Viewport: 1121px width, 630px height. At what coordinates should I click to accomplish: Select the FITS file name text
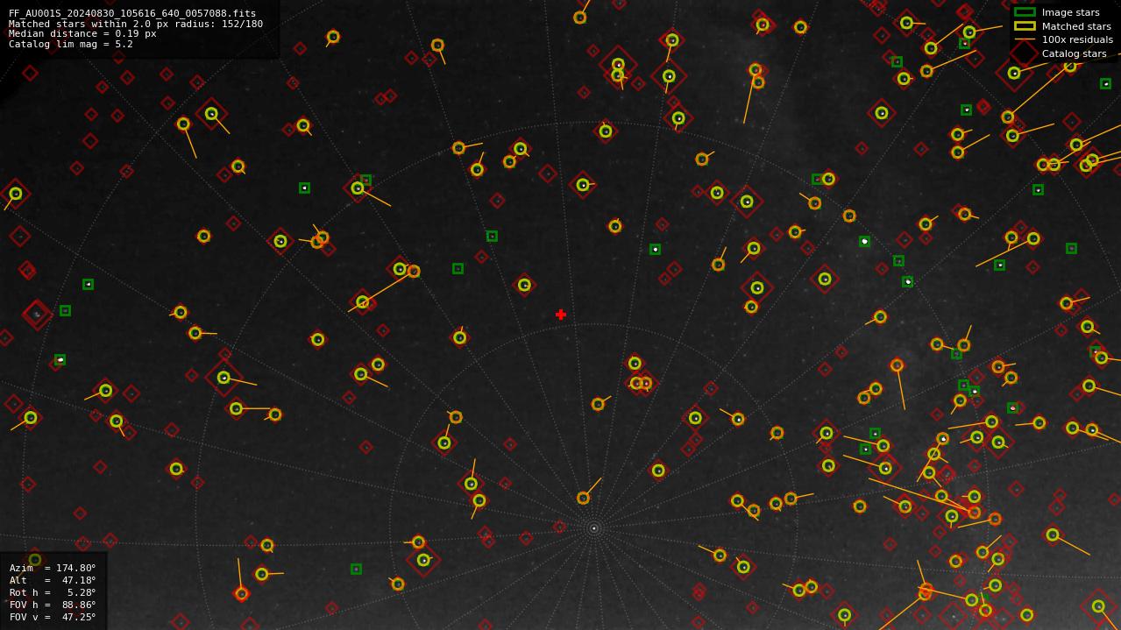click(x=132, y=13)
